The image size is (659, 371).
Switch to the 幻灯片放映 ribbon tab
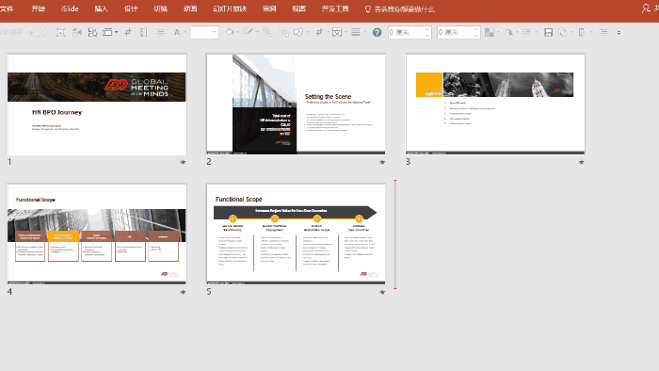230,8
